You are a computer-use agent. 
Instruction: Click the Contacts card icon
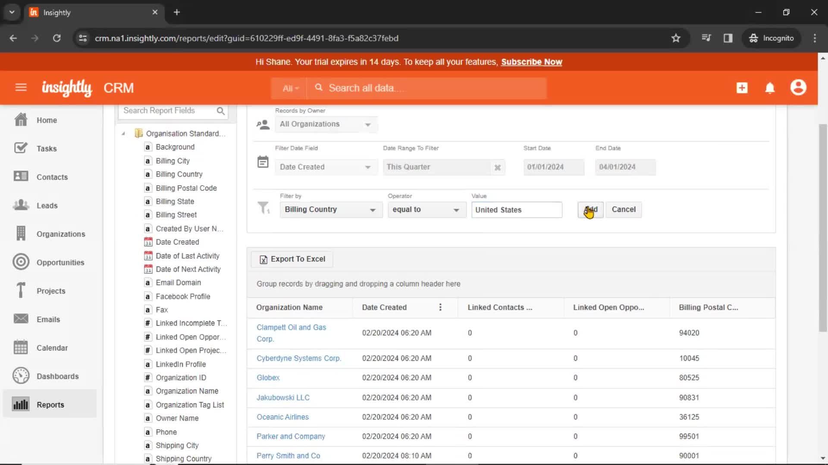(21, 177)
